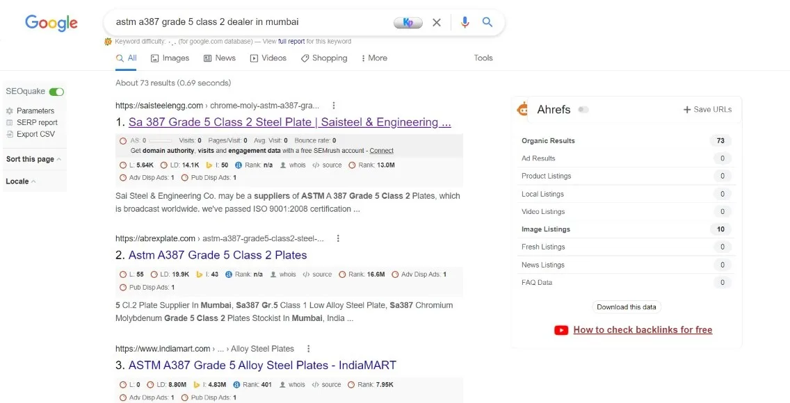The image size is (790, 403).
Task: Click the About 73 results text
Action: [173, 83]
